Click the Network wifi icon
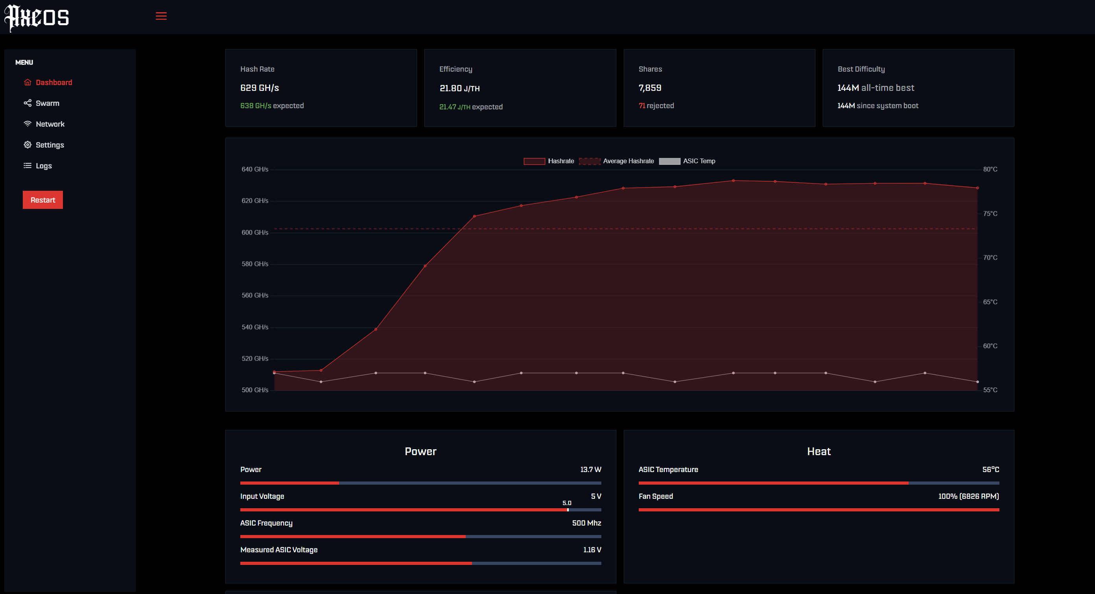1095x594 pixels. pyautogui.click(x=28, y=124)
